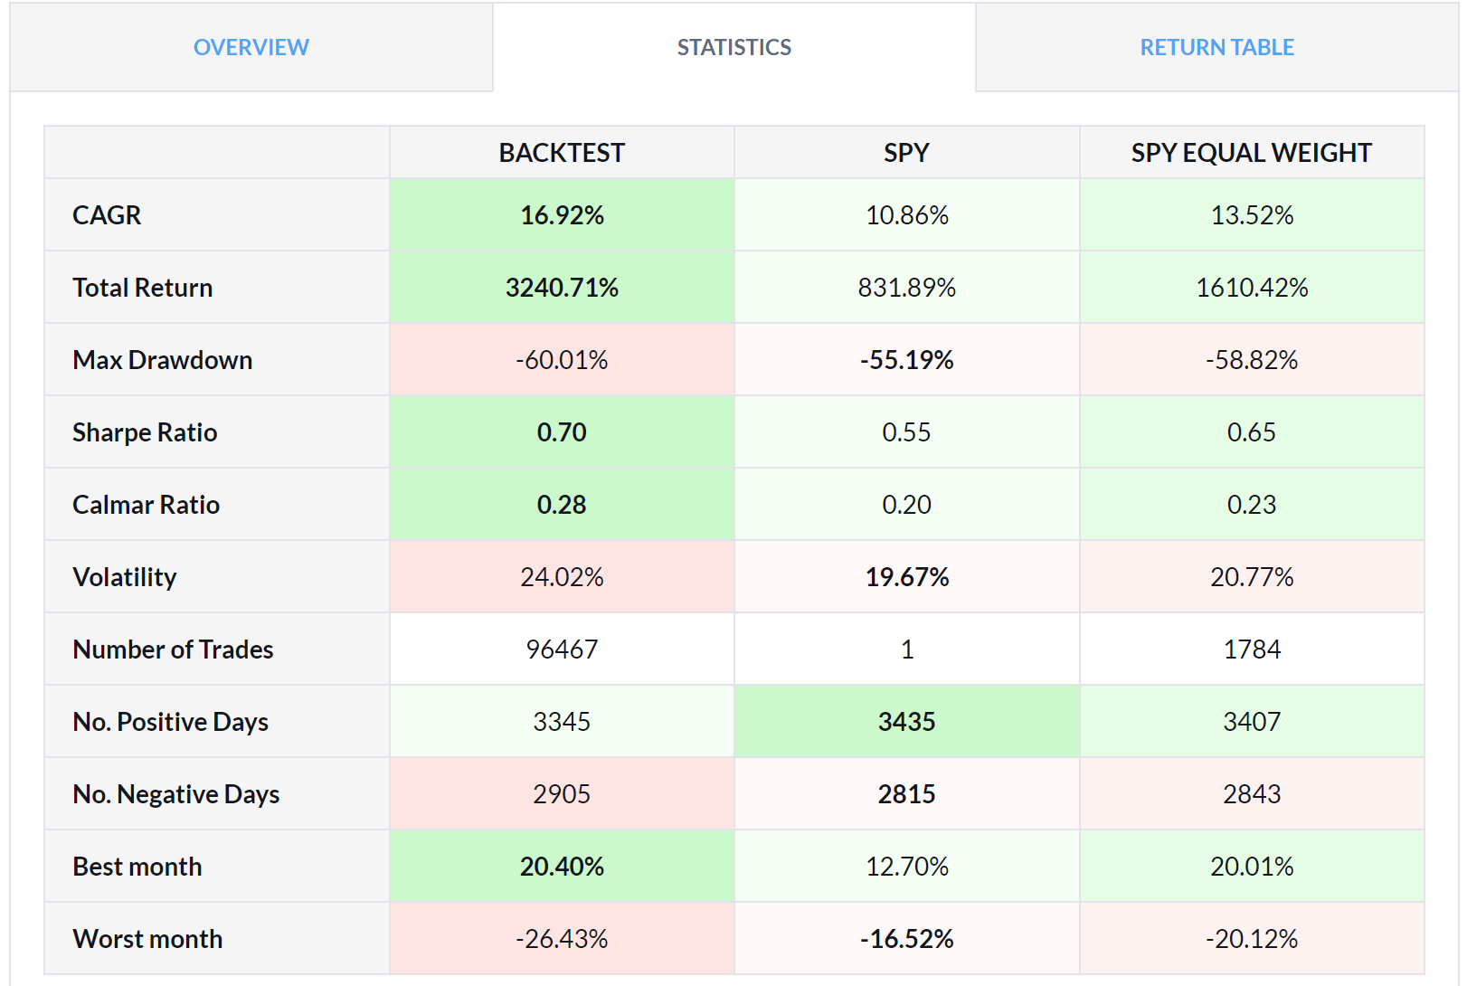The width and height of the screenshot is (1467, 986).
Task: Select the SPY CAGR value 10.86%
Action: coord(907,215)
